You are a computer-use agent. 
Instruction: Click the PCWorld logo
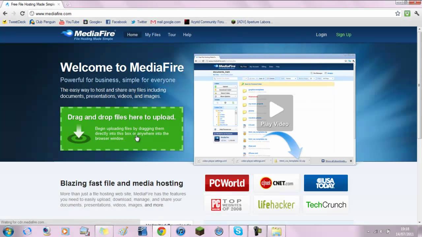pos(227,183)
